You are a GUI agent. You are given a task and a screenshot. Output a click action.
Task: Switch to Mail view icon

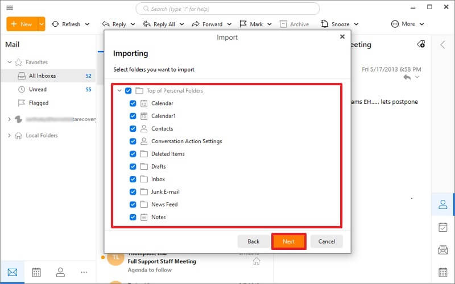[13, 272]
